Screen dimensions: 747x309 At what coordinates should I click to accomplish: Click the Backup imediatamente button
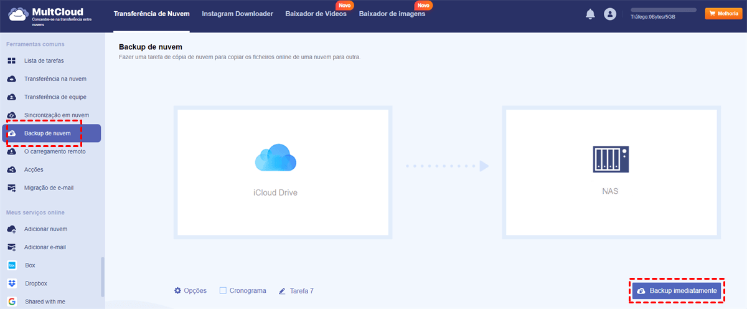(676, 291)
